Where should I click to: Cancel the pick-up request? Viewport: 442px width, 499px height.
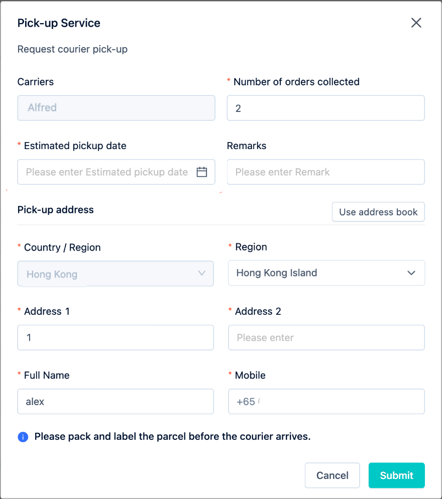tap(332, 475)
